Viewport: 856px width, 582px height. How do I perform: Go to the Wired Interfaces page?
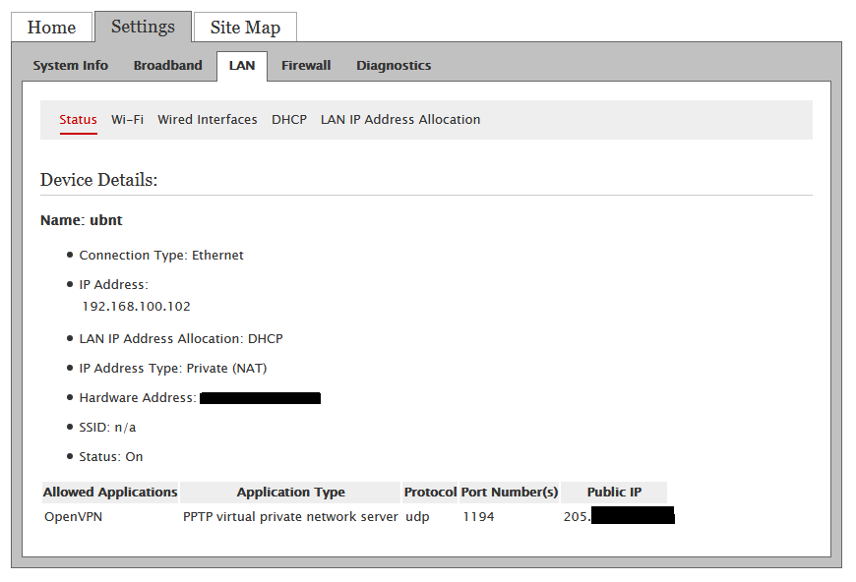click(208, 120)
